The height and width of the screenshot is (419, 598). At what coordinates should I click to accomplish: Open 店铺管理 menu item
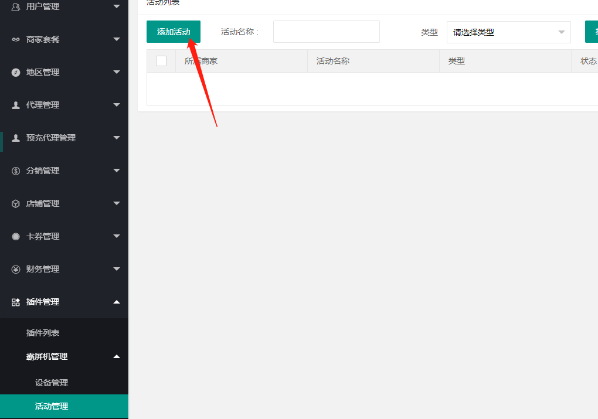coord(64,203)
